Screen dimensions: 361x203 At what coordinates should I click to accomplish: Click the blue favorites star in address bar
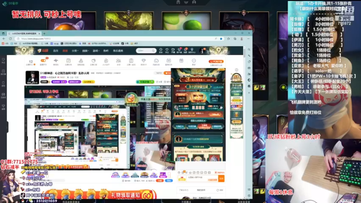[221, 39]
